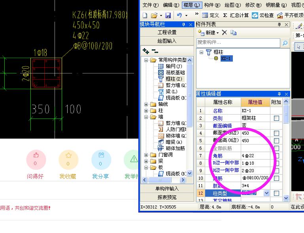Click the 角筋 property name
304x233 pixels.
[x=217, y=156]
